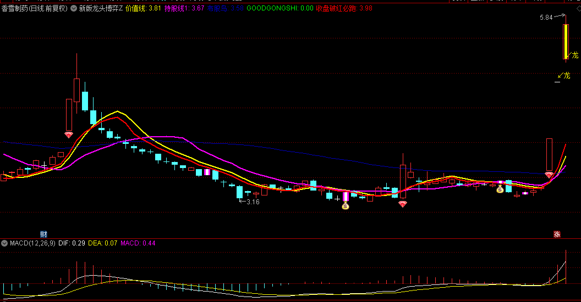Click the 5.84 high price label
This screenshot has width=581, height=302.
546,18
